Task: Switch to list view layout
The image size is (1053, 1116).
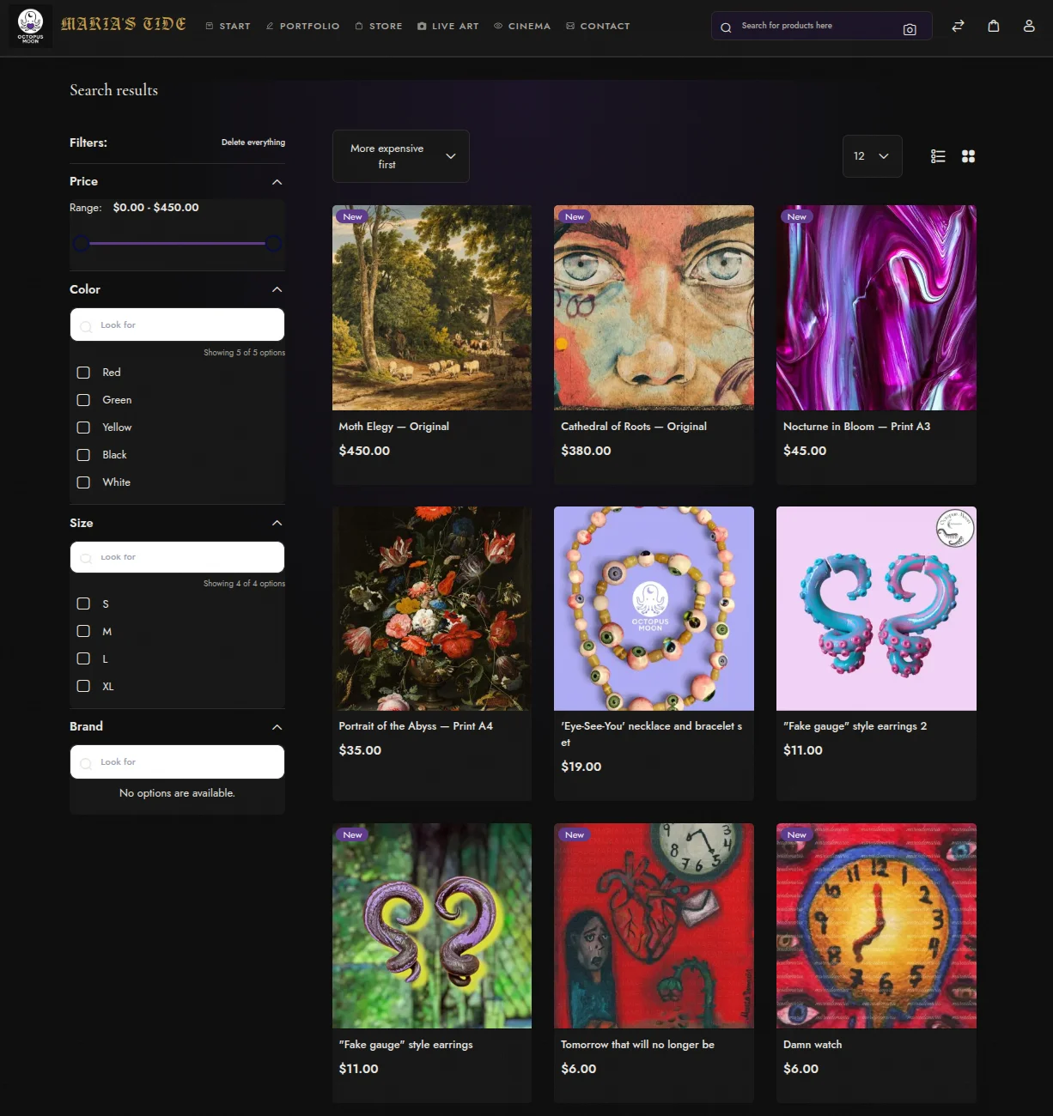Action: (937, 156)
